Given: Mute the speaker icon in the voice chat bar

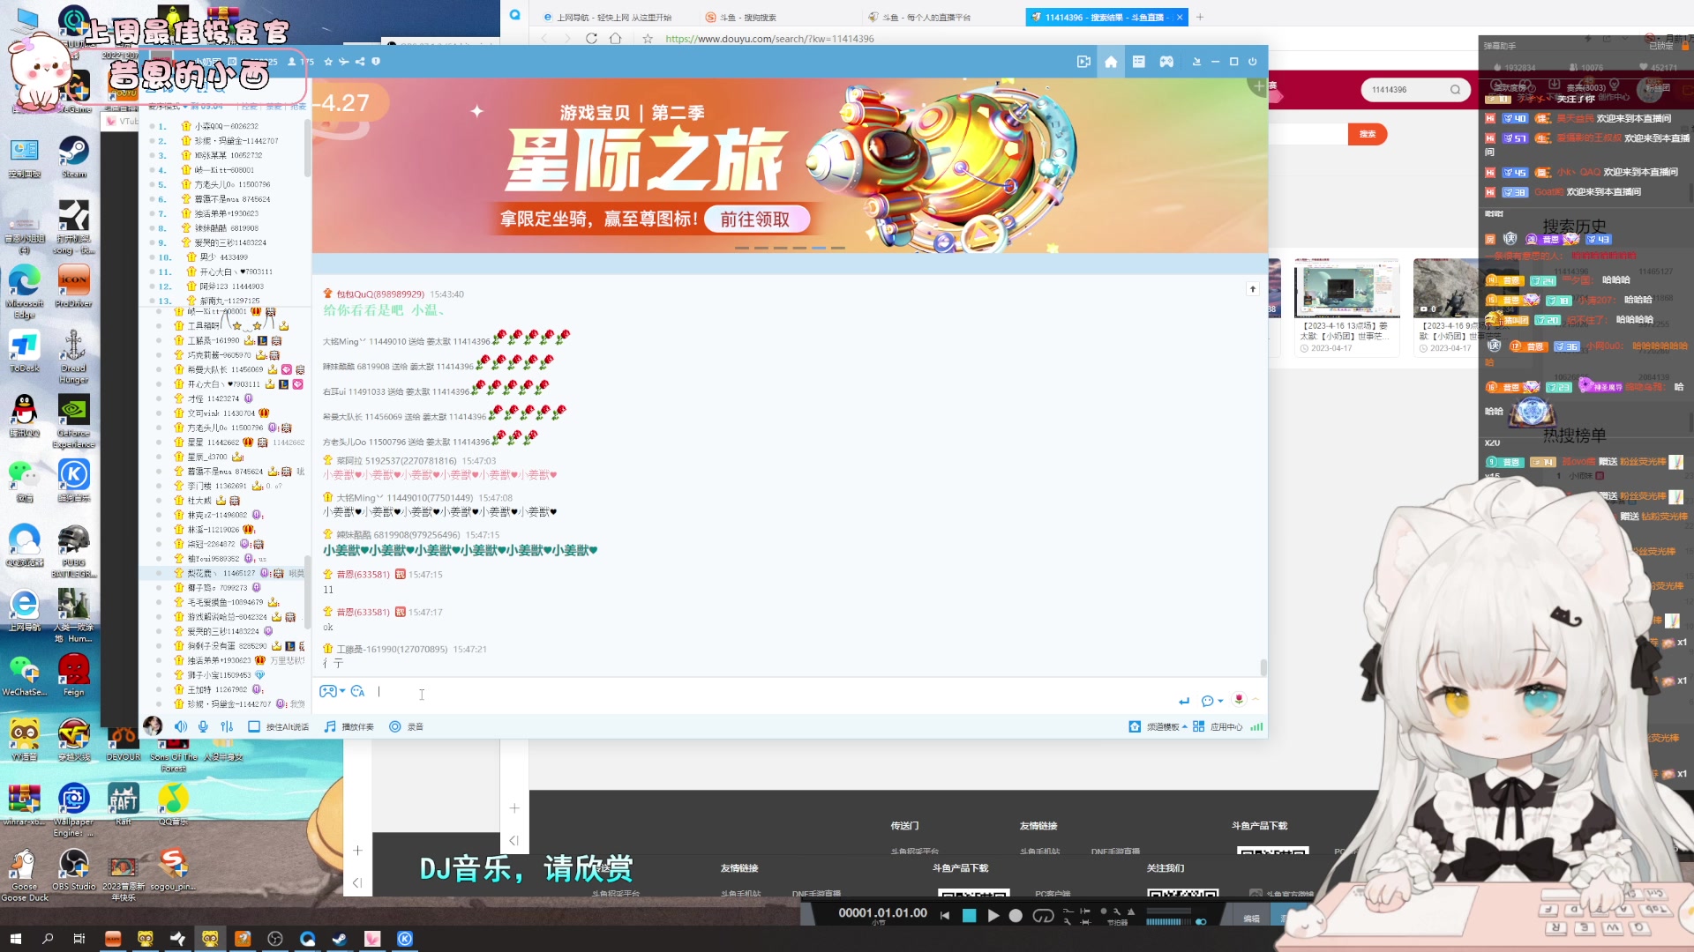Looking at the screenshot, I should click(x=181, y=726).
